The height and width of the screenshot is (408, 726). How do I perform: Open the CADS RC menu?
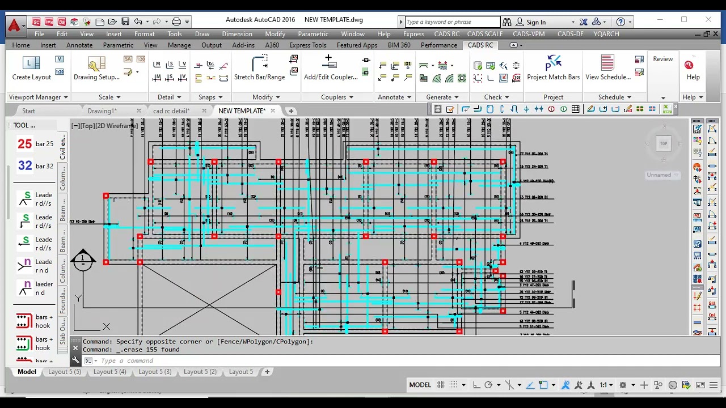pyautogui.click(x=447, y=34)
